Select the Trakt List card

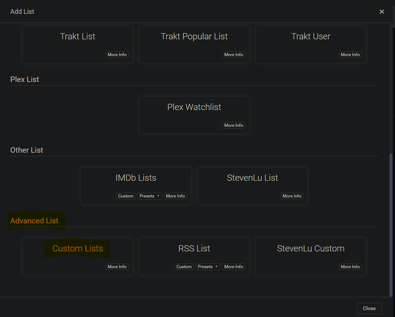point(78,44)
